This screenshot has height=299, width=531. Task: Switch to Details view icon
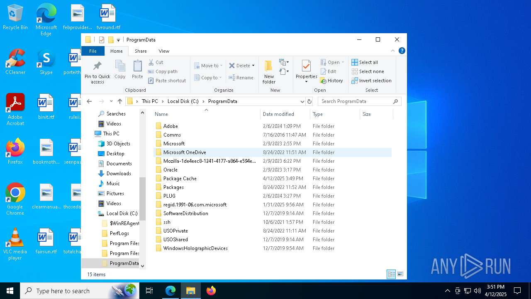[x=391, y=274]
